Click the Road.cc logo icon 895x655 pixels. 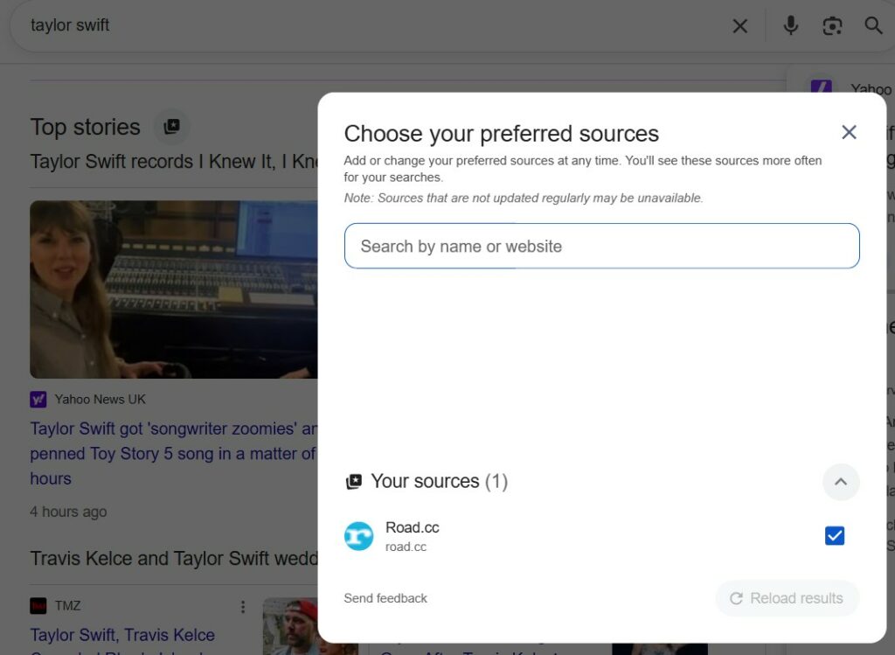pos(358,536)
